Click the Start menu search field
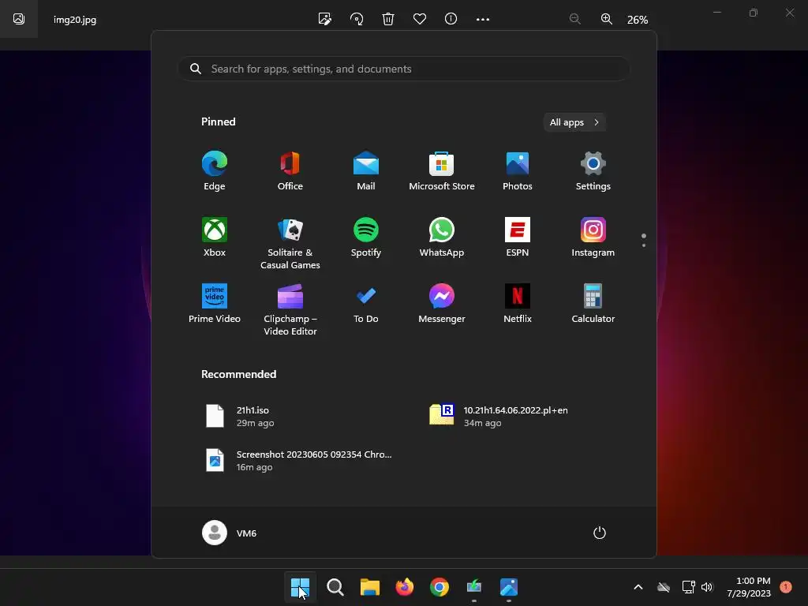This screenshot has height=606, width=808. pyautogui.click(x=404, y=69)
